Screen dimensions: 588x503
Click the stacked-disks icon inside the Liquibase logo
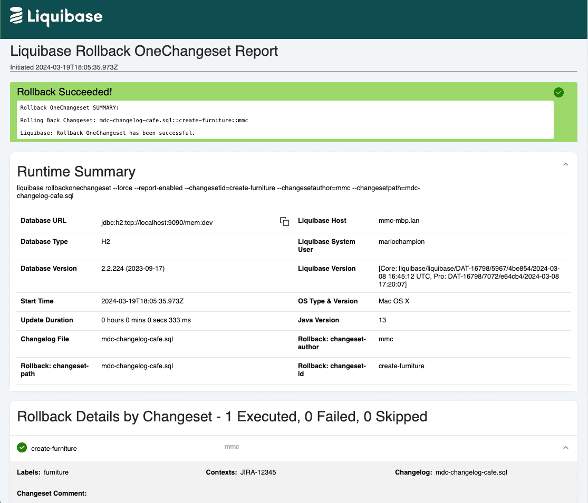(17, 16)
